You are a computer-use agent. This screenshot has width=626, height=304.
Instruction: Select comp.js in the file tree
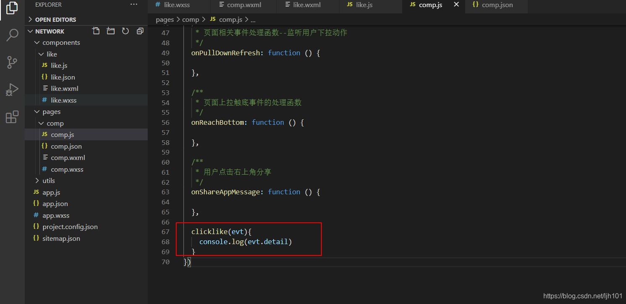point(86,135)
